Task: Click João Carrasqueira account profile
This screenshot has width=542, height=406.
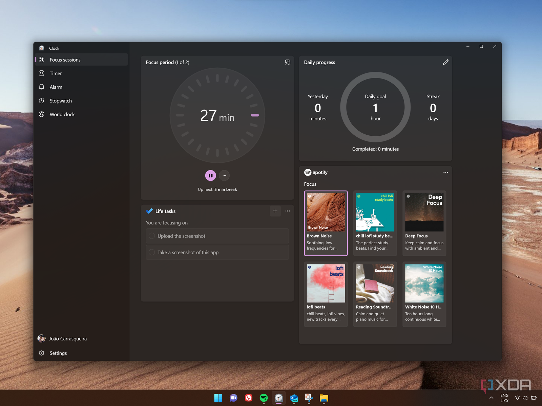Action: (x=67, y=339)
